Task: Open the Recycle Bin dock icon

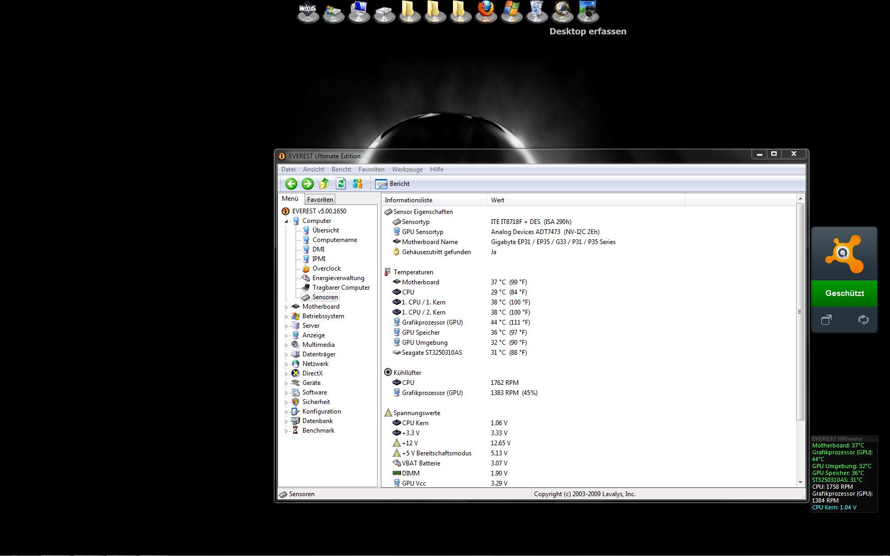Action: (537, 12)
